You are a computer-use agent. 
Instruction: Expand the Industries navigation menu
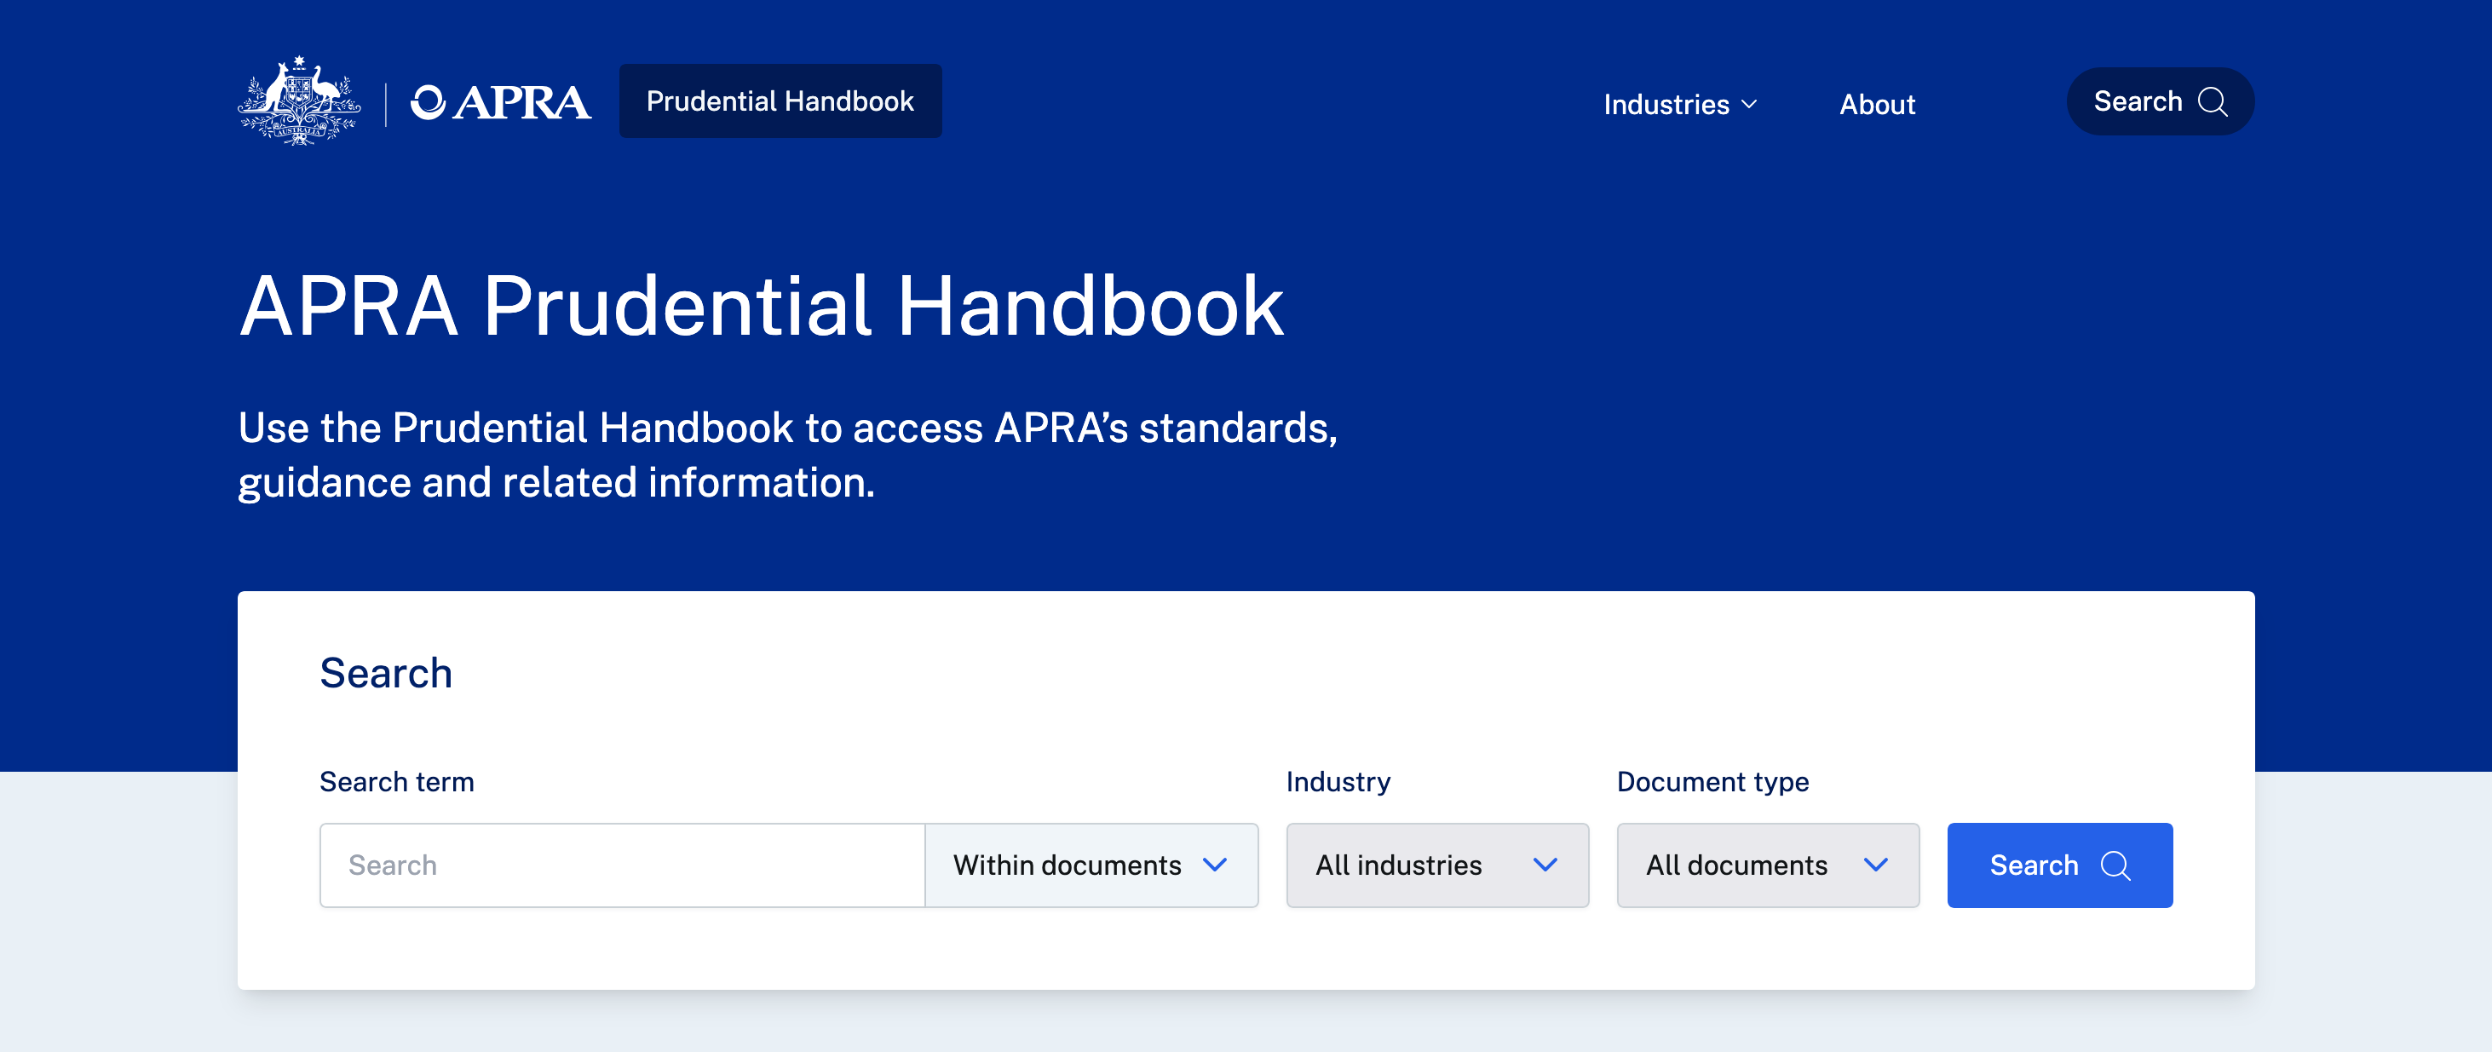pos(1679,103)
